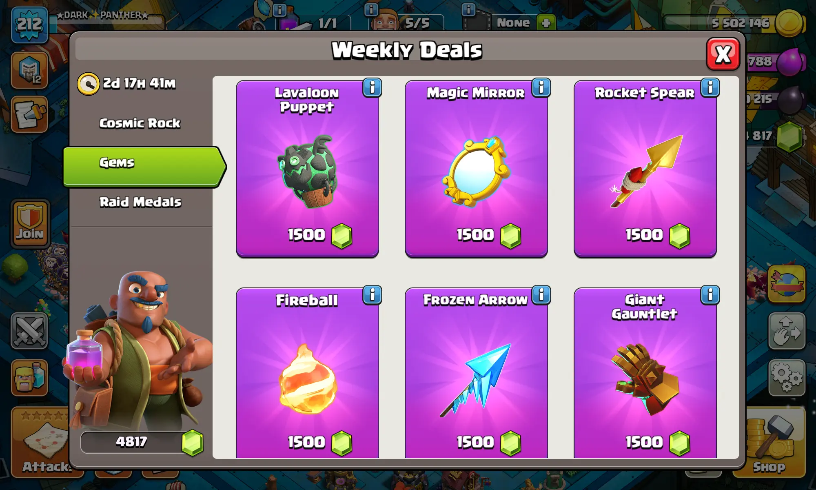This screenshot has height=490, width=816.
Task: Open Frozen Arrow info icon
Action: click(541, 295)
